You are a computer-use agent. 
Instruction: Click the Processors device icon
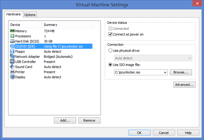12,36
